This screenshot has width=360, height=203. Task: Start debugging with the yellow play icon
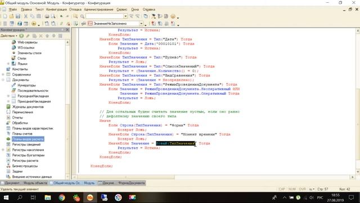point(34,24)
